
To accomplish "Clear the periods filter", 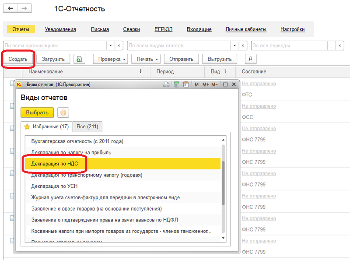I will [340, 46].
